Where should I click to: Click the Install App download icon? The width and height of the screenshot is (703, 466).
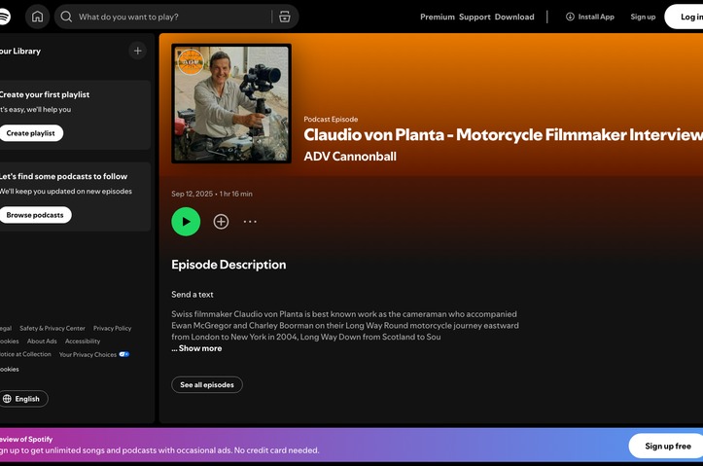(x=570, y=17)
